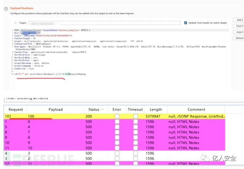244x169 pixels.
Task: Toggle Update Host header to match target
Action: point(186,23)
